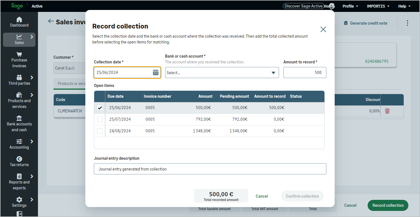Click the Customer field Carat S.a.r.l

pyautogui.click(x=69, y=68)
